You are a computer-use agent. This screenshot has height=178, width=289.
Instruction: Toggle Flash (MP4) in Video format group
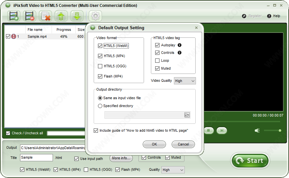coord(100,76)
